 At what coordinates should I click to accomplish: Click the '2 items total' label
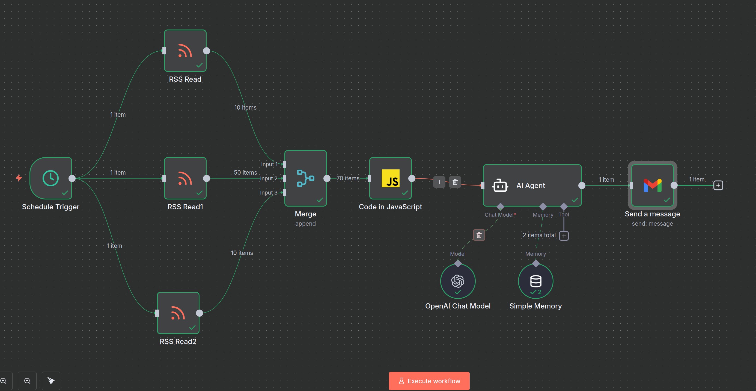pyautogui.click(x=539, y=235)
